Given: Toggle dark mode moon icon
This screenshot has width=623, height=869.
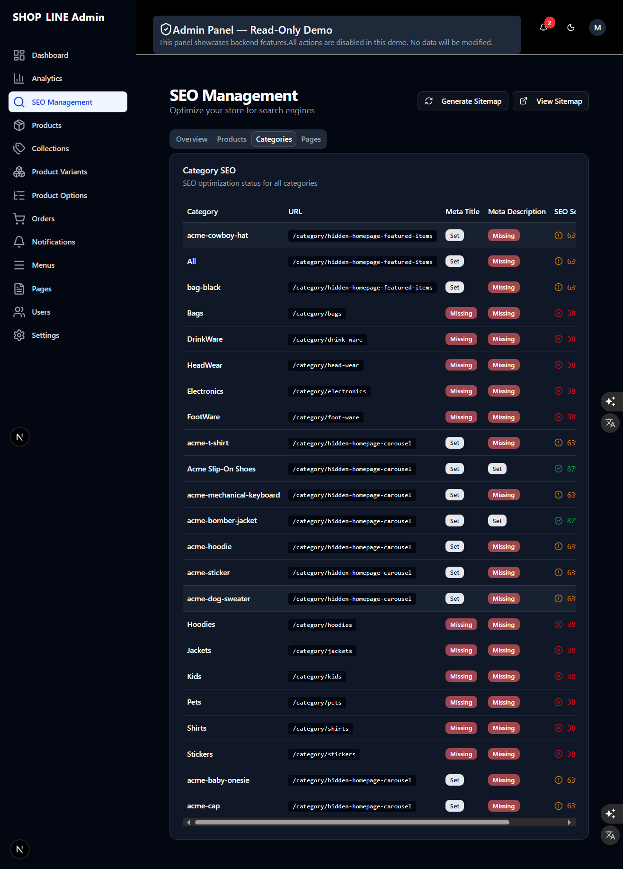Looking at the screenshot, I should click(571, 27).
